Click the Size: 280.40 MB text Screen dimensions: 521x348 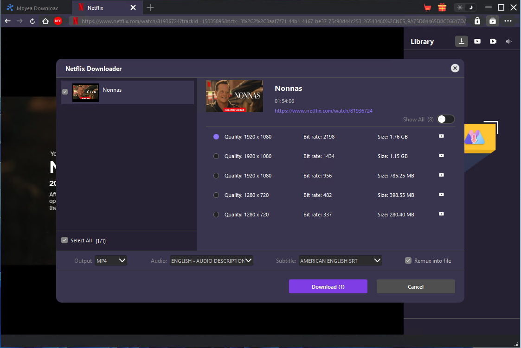pos(396,215)
